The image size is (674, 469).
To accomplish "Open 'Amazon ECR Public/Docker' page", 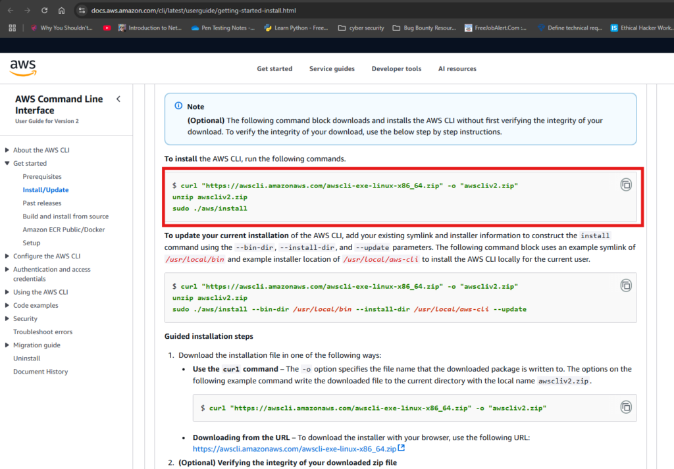I will click(64, 230).
